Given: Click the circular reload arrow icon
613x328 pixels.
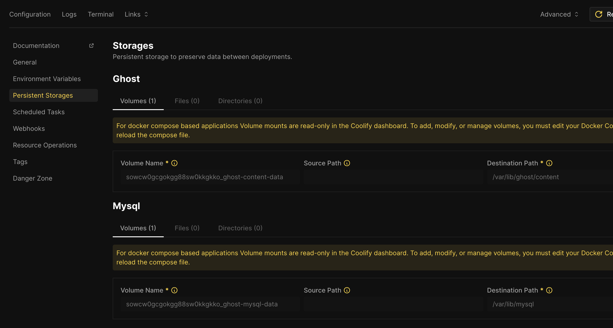Looking at the screenshot, I should click(599, 14).
